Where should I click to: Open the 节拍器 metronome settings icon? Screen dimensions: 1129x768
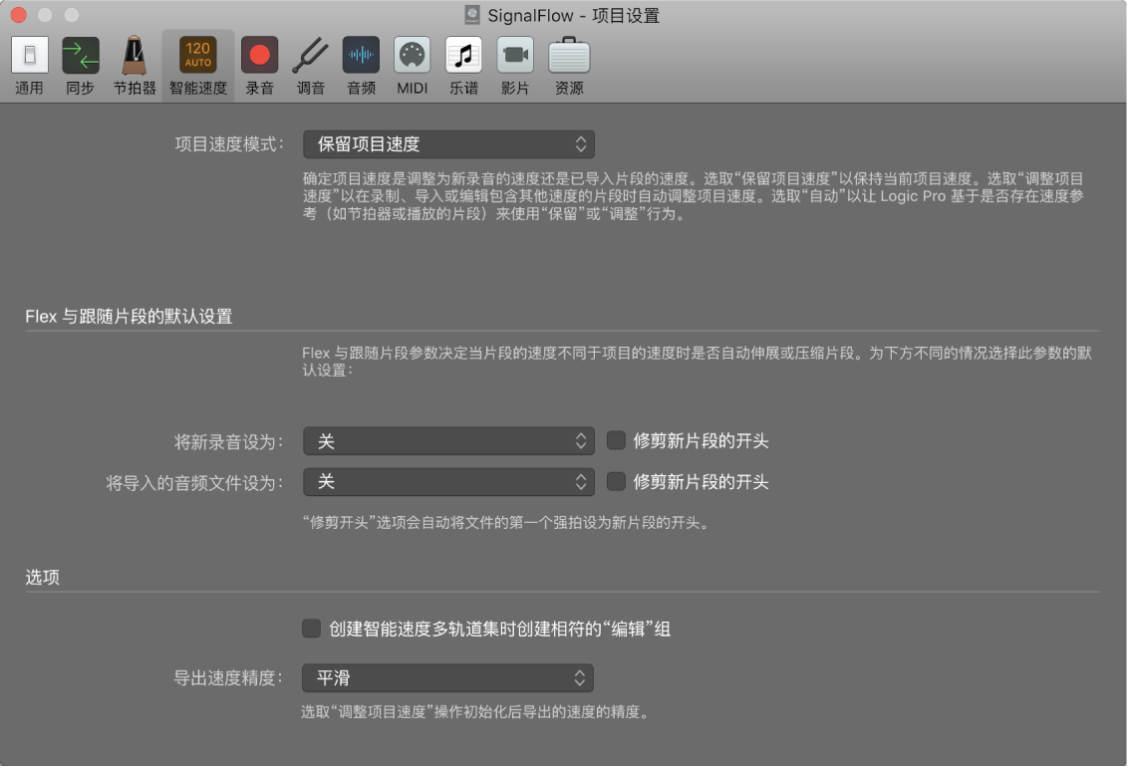pyautogui.click(x=134, y=62)
